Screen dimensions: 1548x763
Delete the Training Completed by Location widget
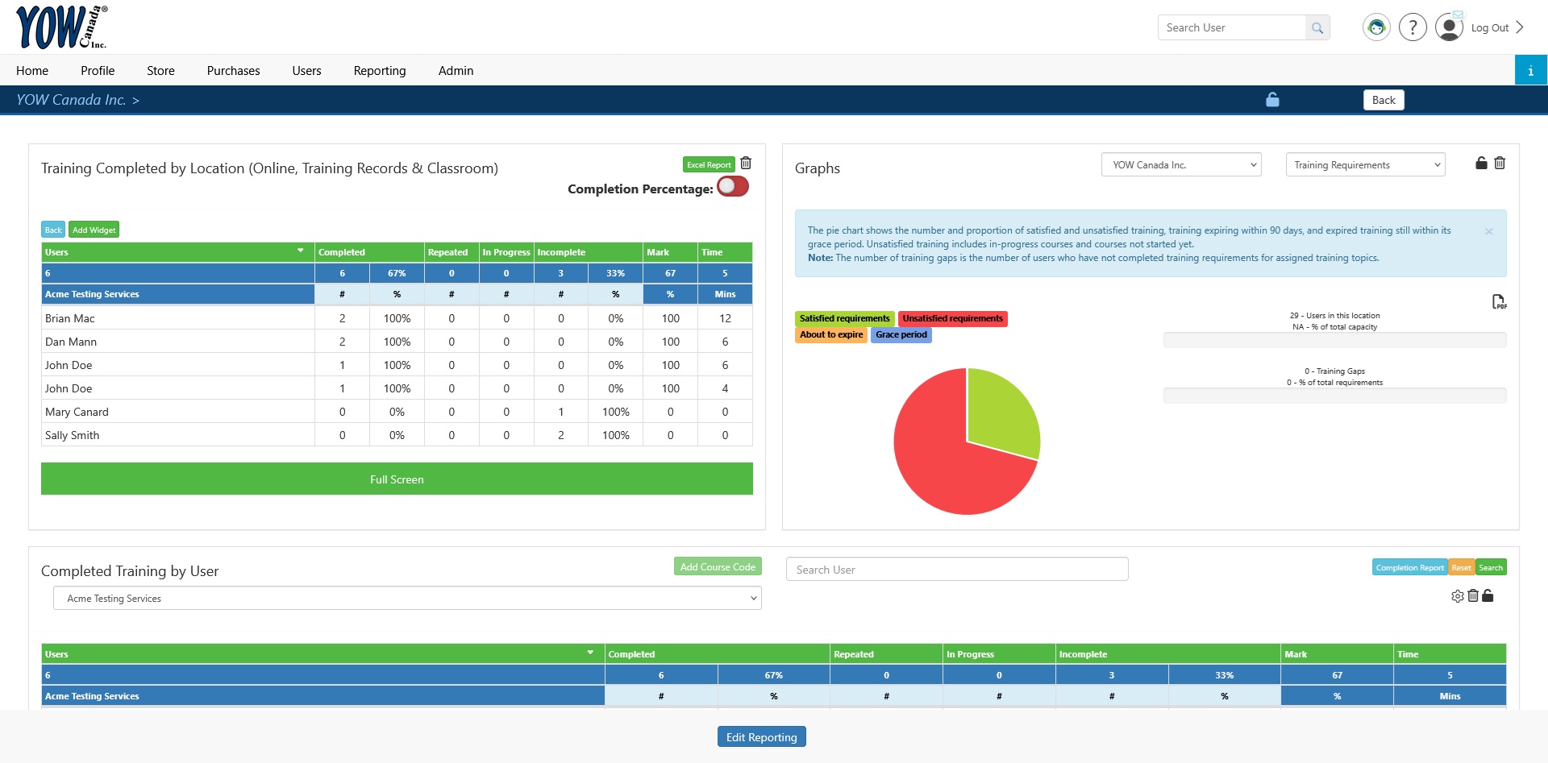(746, 164)
